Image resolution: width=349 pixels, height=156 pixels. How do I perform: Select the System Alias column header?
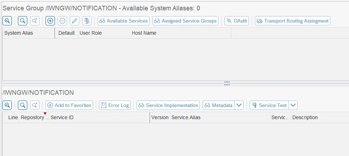coord(28,33)
